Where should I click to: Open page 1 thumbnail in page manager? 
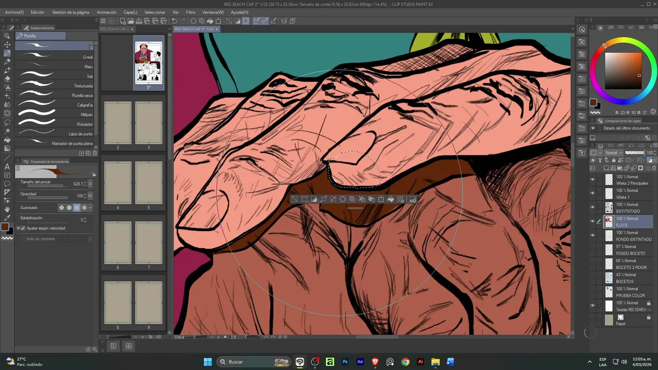(149, 62)
